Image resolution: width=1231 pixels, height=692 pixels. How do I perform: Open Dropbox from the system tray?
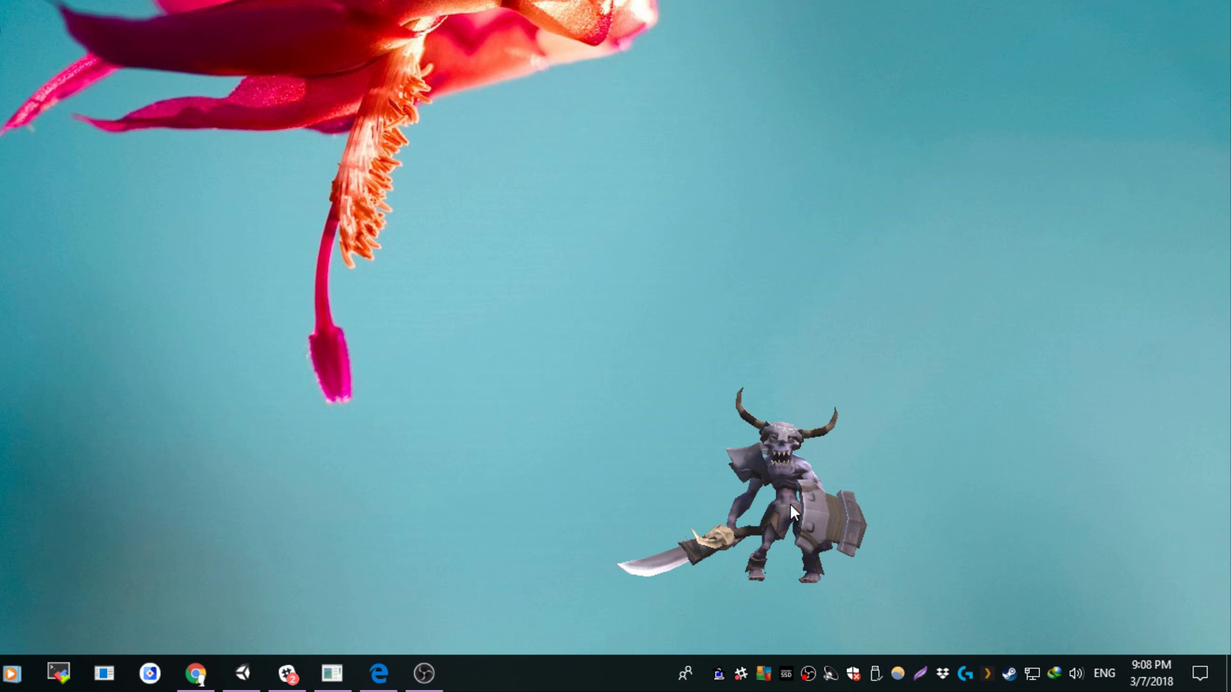click(x=942, y=673)
